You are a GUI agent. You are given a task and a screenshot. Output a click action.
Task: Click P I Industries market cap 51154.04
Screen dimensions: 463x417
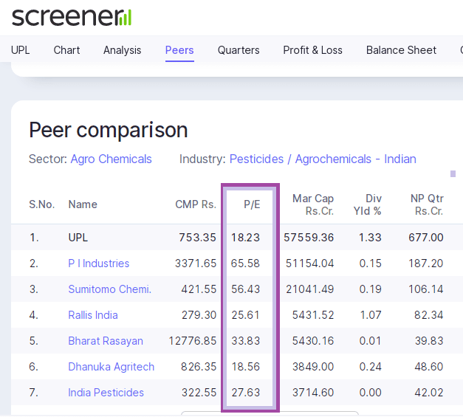point(309,263)
